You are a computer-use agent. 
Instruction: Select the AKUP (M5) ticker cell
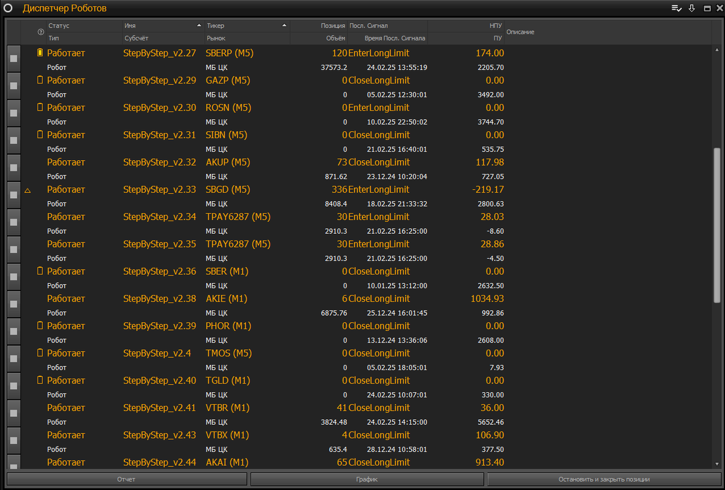[x=228, y=162]
